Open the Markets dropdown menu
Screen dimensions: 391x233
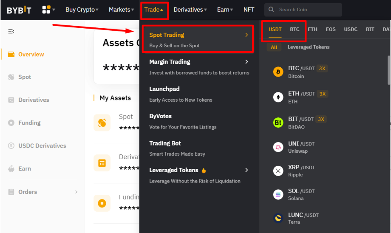(x=122, y=10)
